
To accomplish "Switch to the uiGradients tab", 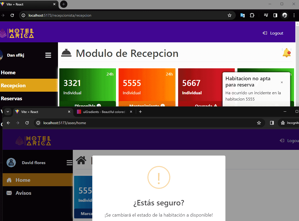I will (101, 112).
